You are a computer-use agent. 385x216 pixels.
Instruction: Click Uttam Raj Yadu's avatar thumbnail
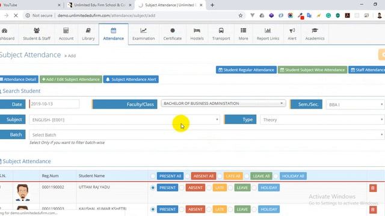[23, 193]
